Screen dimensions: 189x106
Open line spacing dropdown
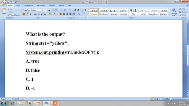coord(74,14)
